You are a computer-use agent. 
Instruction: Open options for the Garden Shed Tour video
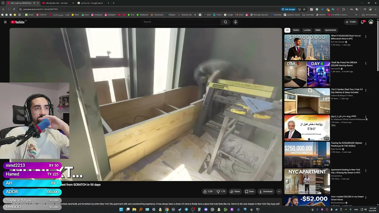[366, 90]
